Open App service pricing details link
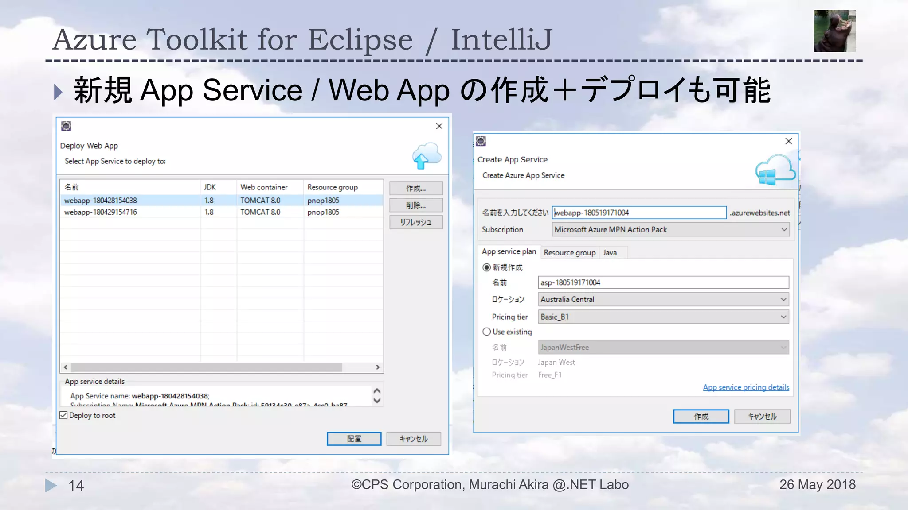908x510 pixels. tap(746, 387)
